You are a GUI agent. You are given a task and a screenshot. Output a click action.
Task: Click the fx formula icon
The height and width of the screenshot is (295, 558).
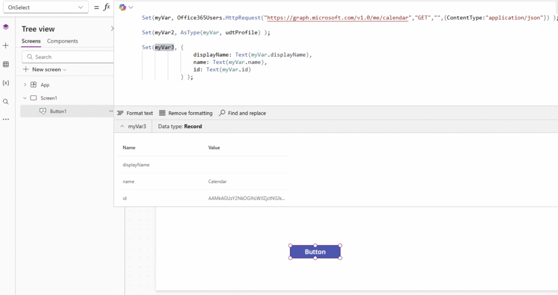click(x=107, y=7)
